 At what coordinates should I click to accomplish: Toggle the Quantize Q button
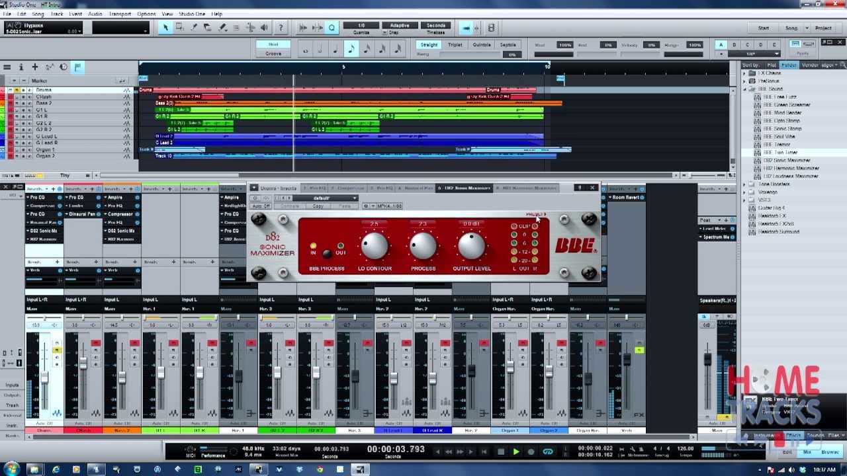click(x=332, y=28)
